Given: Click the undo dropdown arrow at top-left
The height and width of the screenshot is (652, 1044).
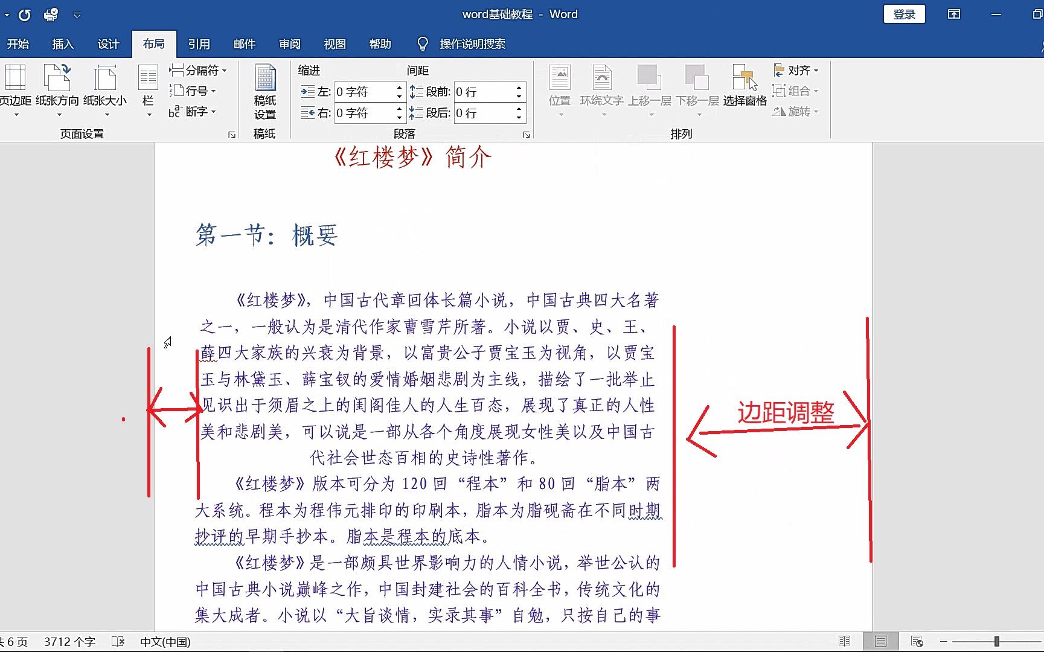Looking at the screenshot, I should click(7, 15).
